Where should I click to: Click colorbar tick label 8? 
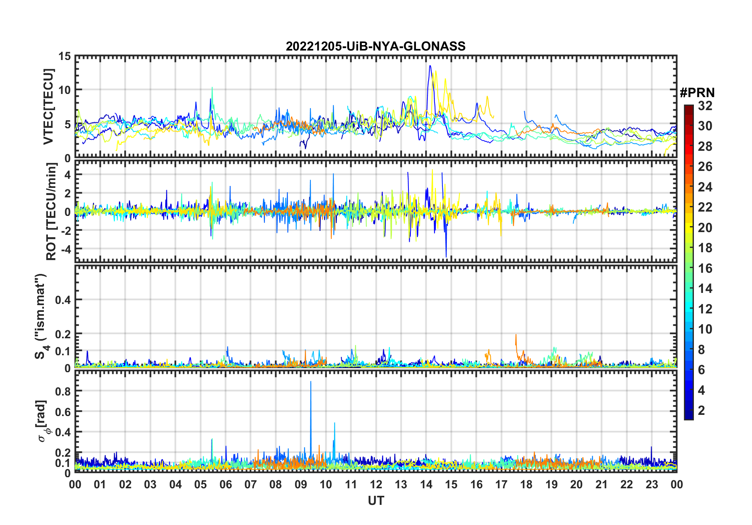click(701, 350)
